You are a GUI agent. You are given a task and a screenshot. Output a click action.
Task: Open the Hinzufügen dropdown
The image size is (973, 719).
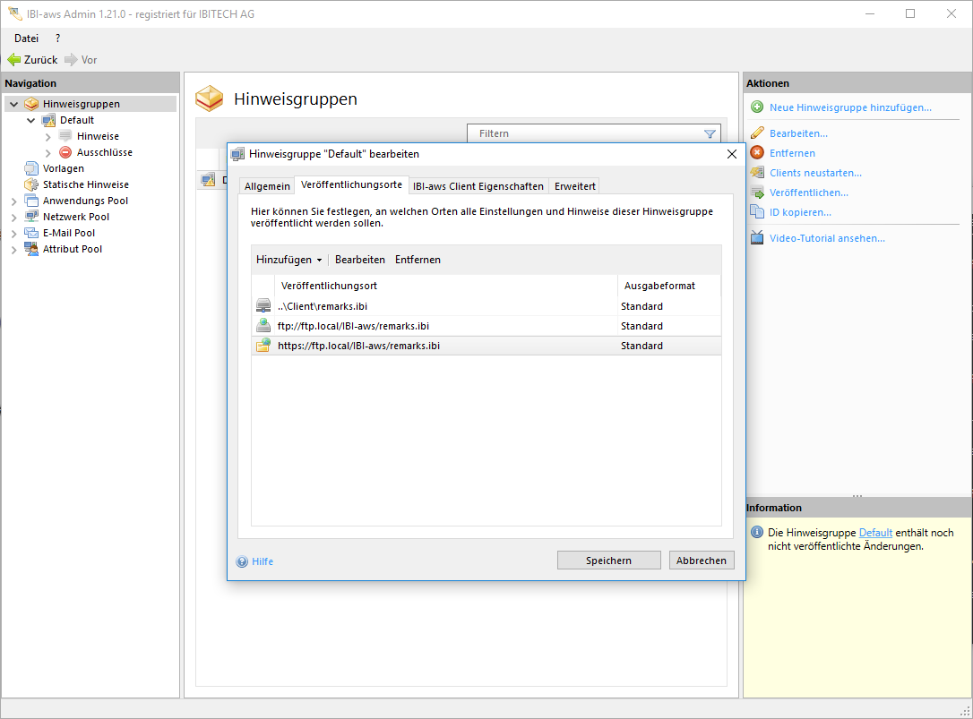pyautogui.click(x=288, y=260)
